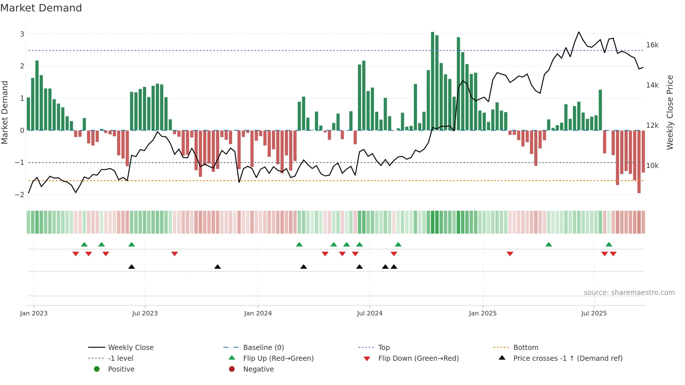
Task: Click the 12k price axis label
Action: [x=652, y=125]
